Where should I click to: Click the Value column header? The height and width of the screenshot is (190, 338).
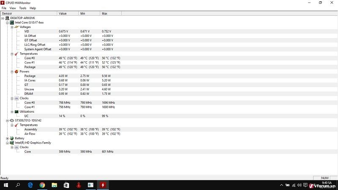click(x=68, y=14)
